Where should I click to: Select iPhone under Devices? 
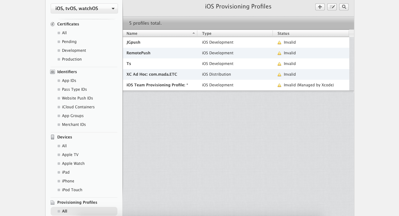click(68, 181)
